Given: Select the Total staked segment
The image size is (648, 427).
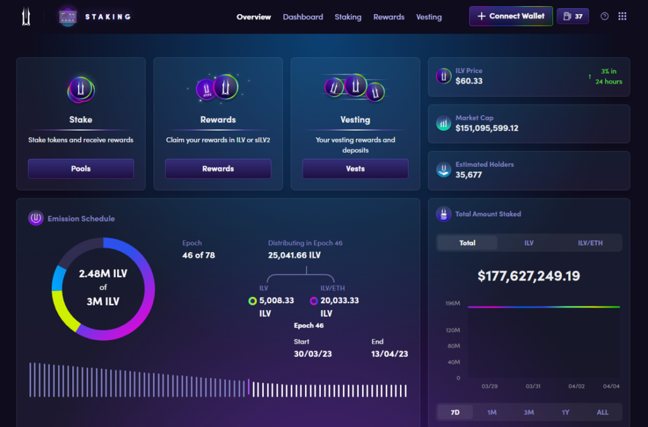Looking at the screenshot, I should 468,243.
